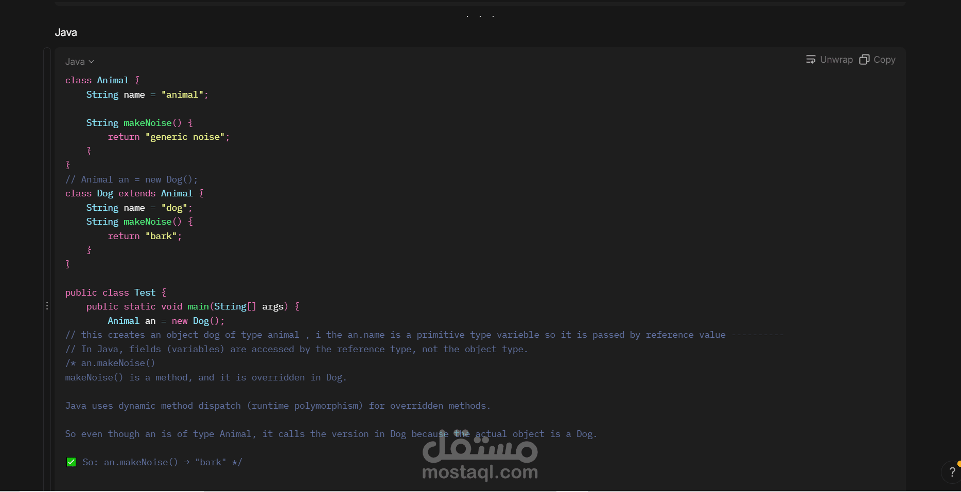Click the vertical dots block handle

click(x=47, y=306)
